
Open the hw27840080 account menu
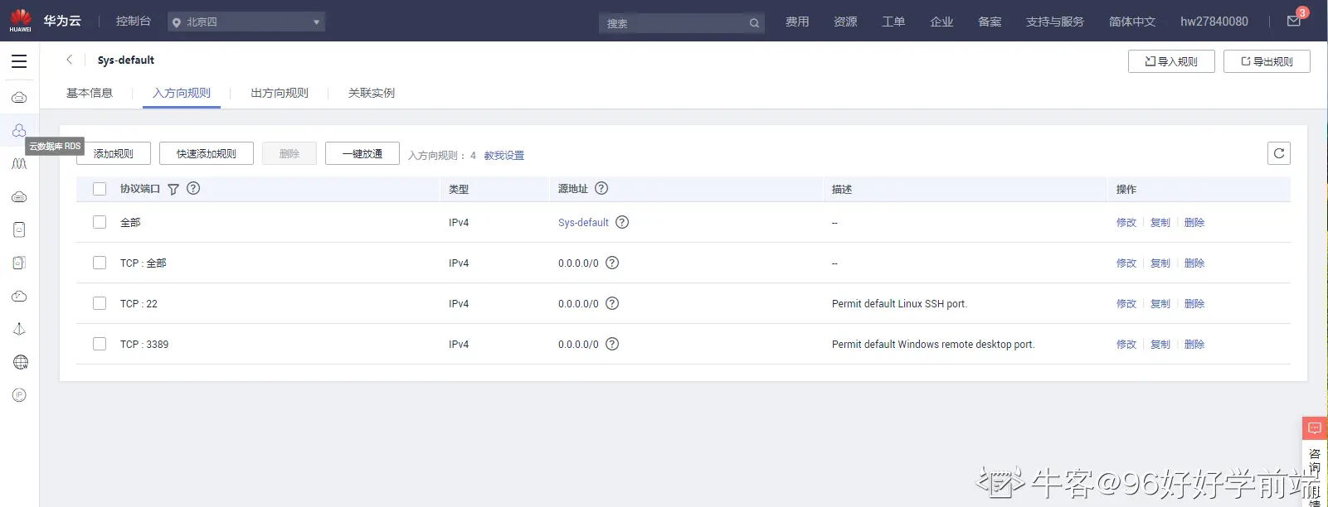[1214, 22]
